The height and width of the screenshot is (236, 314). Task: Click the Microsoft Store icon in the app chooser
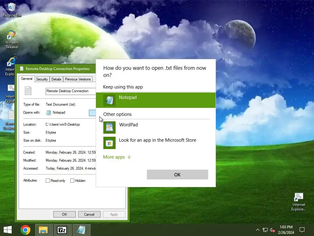tap(109, 143)
